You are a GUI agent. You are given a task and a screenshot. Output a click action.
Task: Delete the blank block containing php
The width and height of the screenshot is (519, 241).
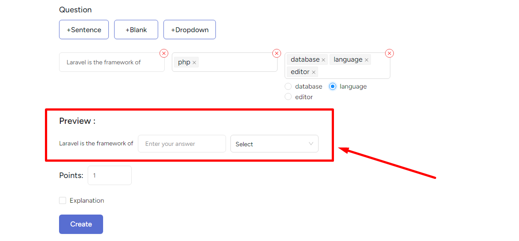[277, 53]
